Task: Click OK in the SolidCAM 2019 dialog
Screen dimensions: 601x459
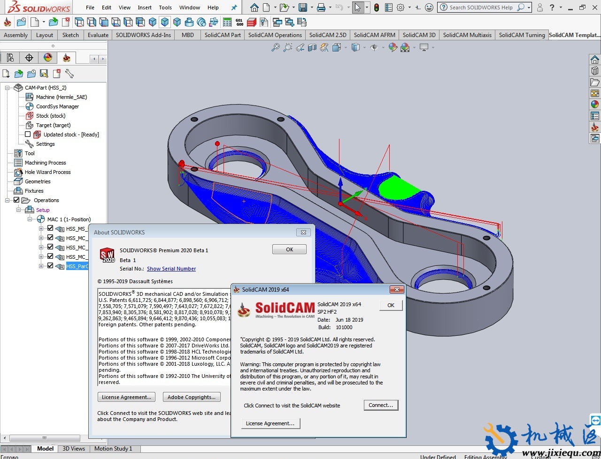Action: point(391,305)
